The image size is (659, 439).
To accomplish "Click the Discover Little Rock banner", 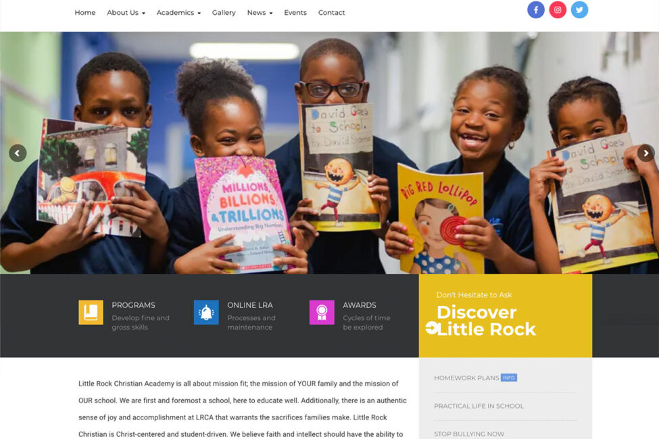I will click(x=505, y=315).
